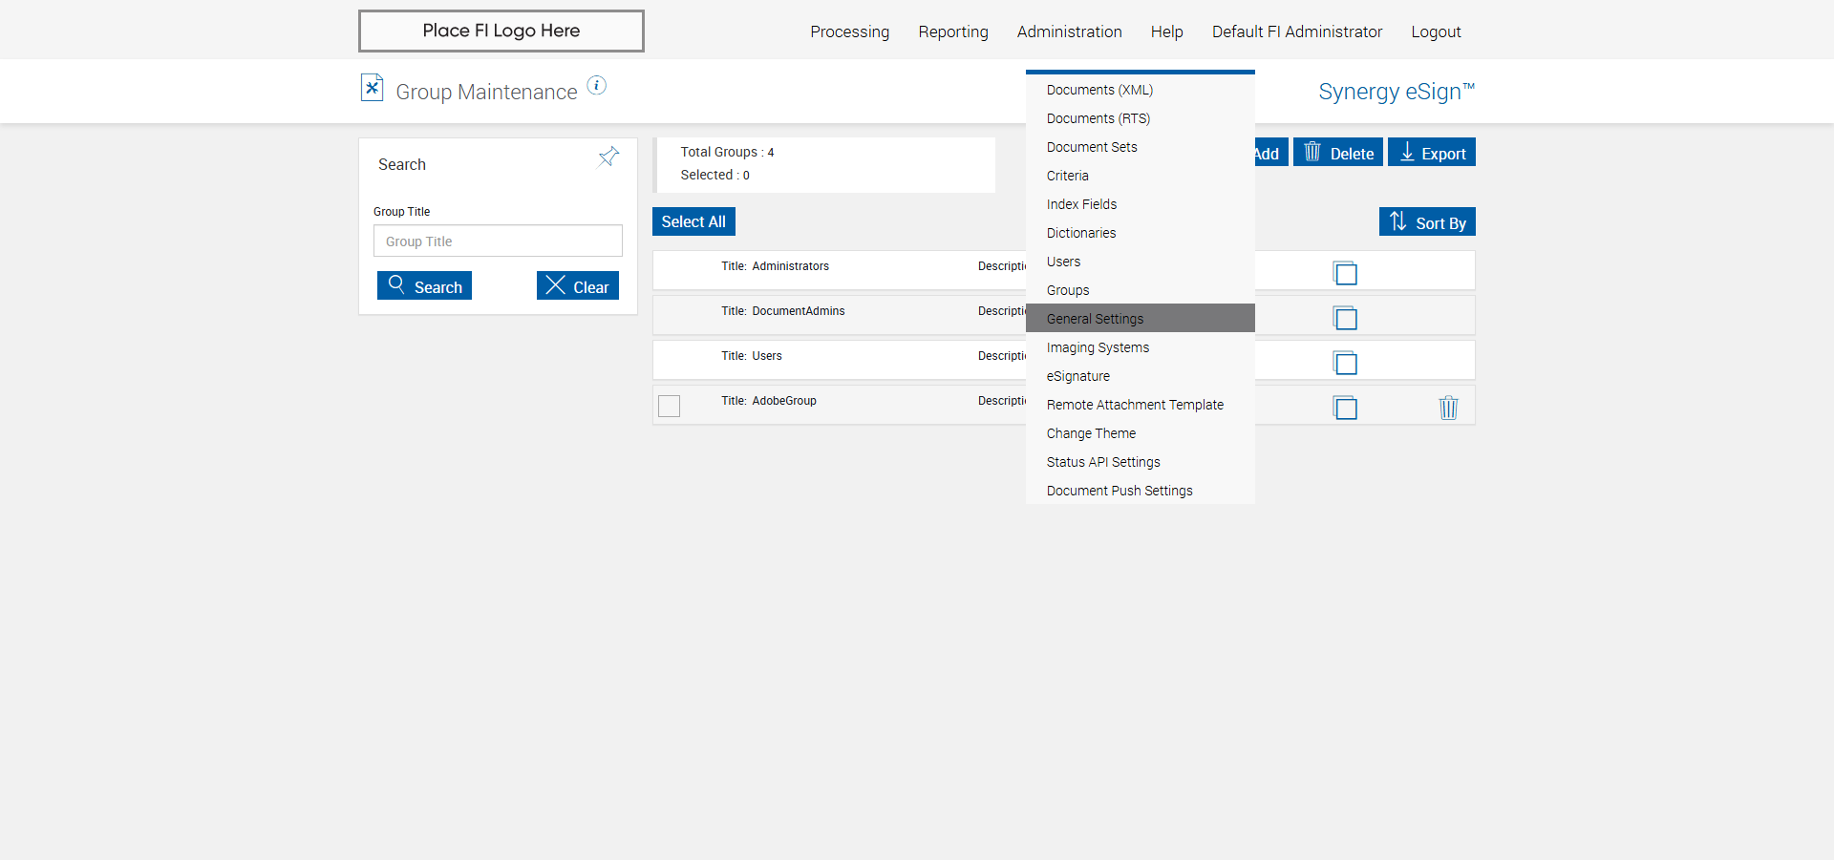
Task: Delete AdobeGroup using its trash icon
Action: pyautogui.click(x=1448, y=408)
